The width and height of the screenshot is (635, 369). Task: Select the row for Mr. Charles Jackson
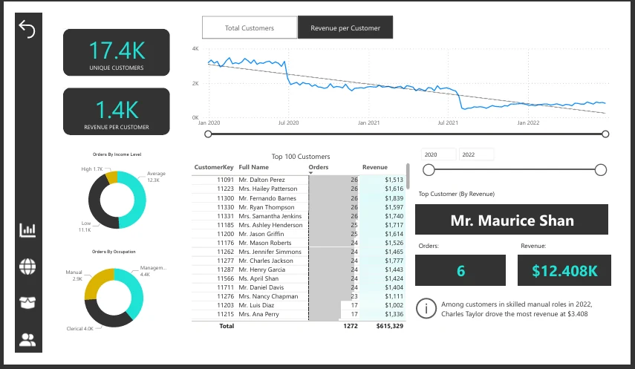click(299, 261)
